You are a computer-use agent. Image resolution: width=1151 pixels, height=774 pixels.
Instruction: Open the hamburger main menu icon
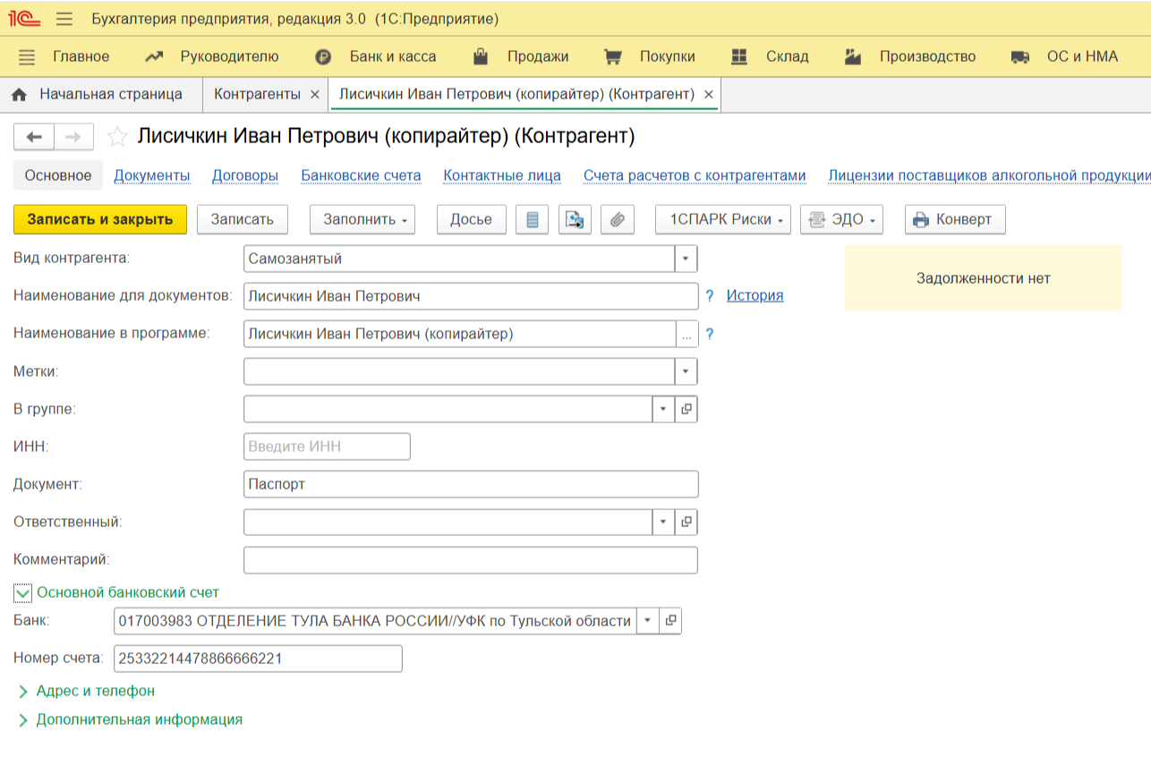pyautogui.click(x=64, y=19)
